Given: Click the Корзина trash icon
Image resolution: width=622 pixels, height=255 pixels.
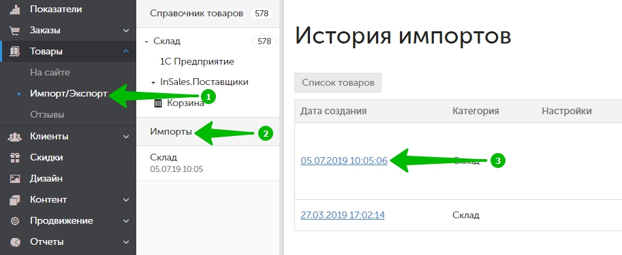Looking at the screenshot, I should (x=158, y=104).
